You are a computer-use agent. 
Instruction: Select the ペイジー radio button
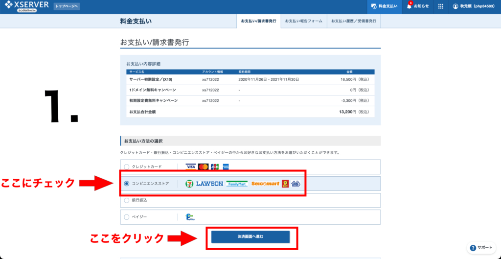coord(127,217)
